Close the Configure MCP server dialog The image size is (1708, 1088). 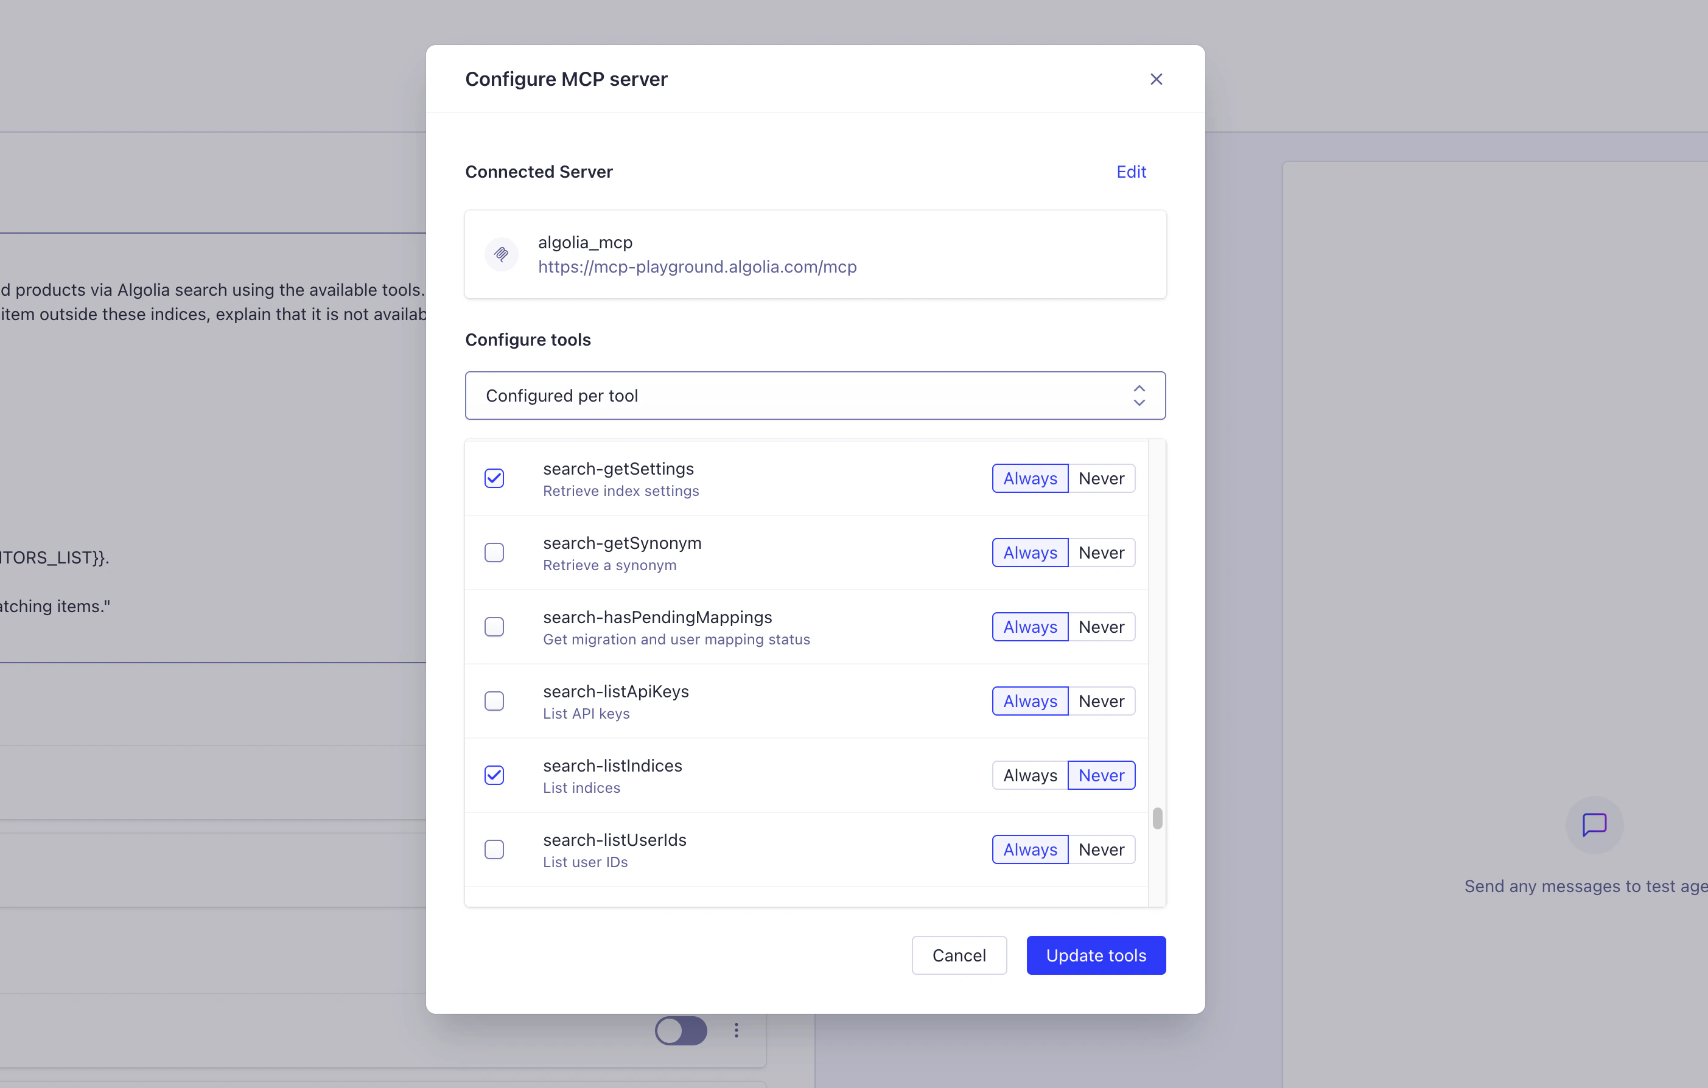tap(1156, 78)
